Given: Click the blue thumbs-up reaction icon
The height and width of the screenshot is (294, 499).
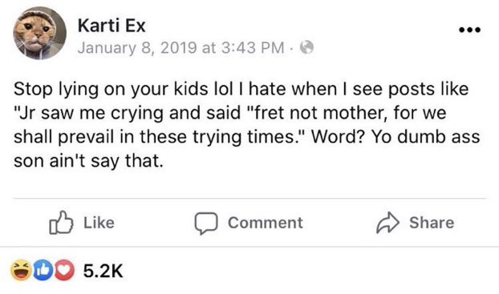Looking at the screenshot, I should (43, 271).
